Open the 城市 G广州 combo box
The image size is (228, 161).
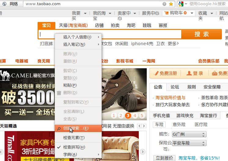189,134
